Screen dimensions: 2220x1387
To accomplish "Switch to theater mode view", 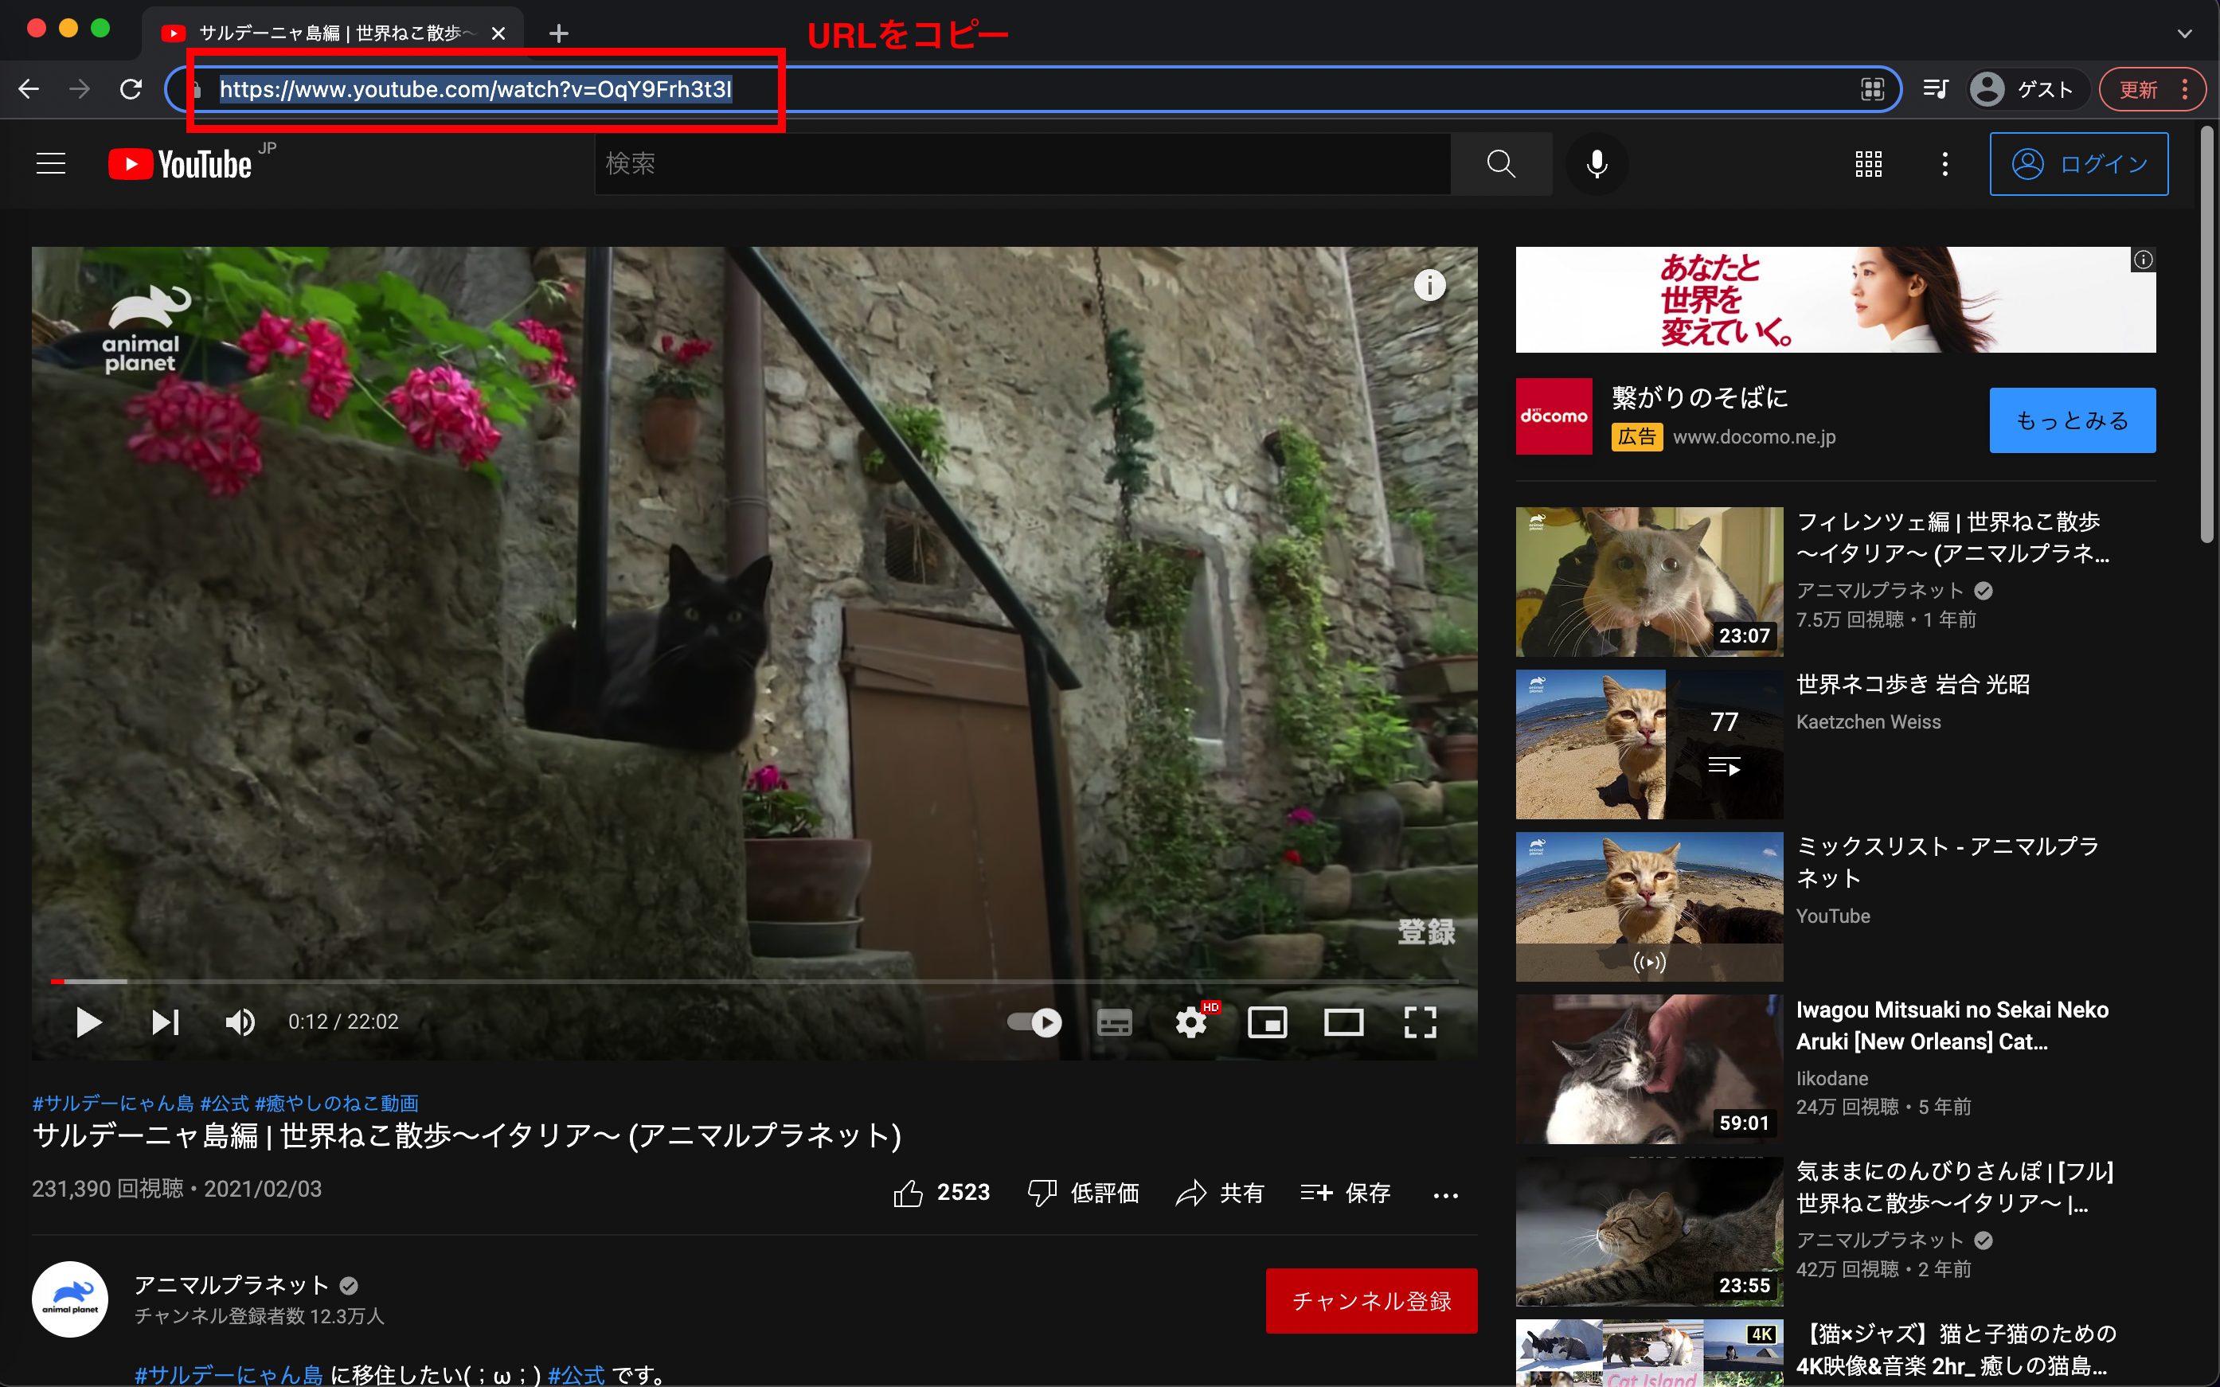I will click(1343, 1022).
